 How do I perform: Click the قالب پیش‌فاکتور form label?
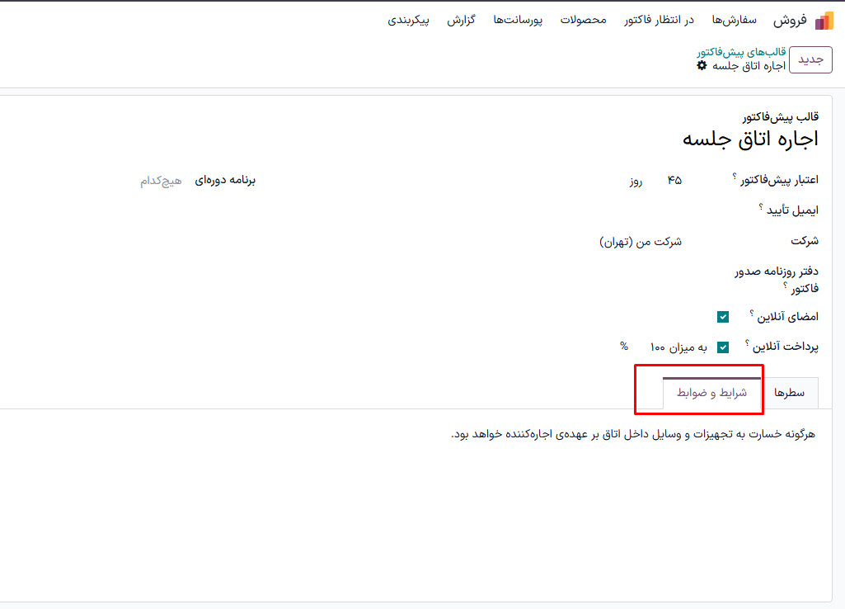pyautogui.click(x=781, y=116)
